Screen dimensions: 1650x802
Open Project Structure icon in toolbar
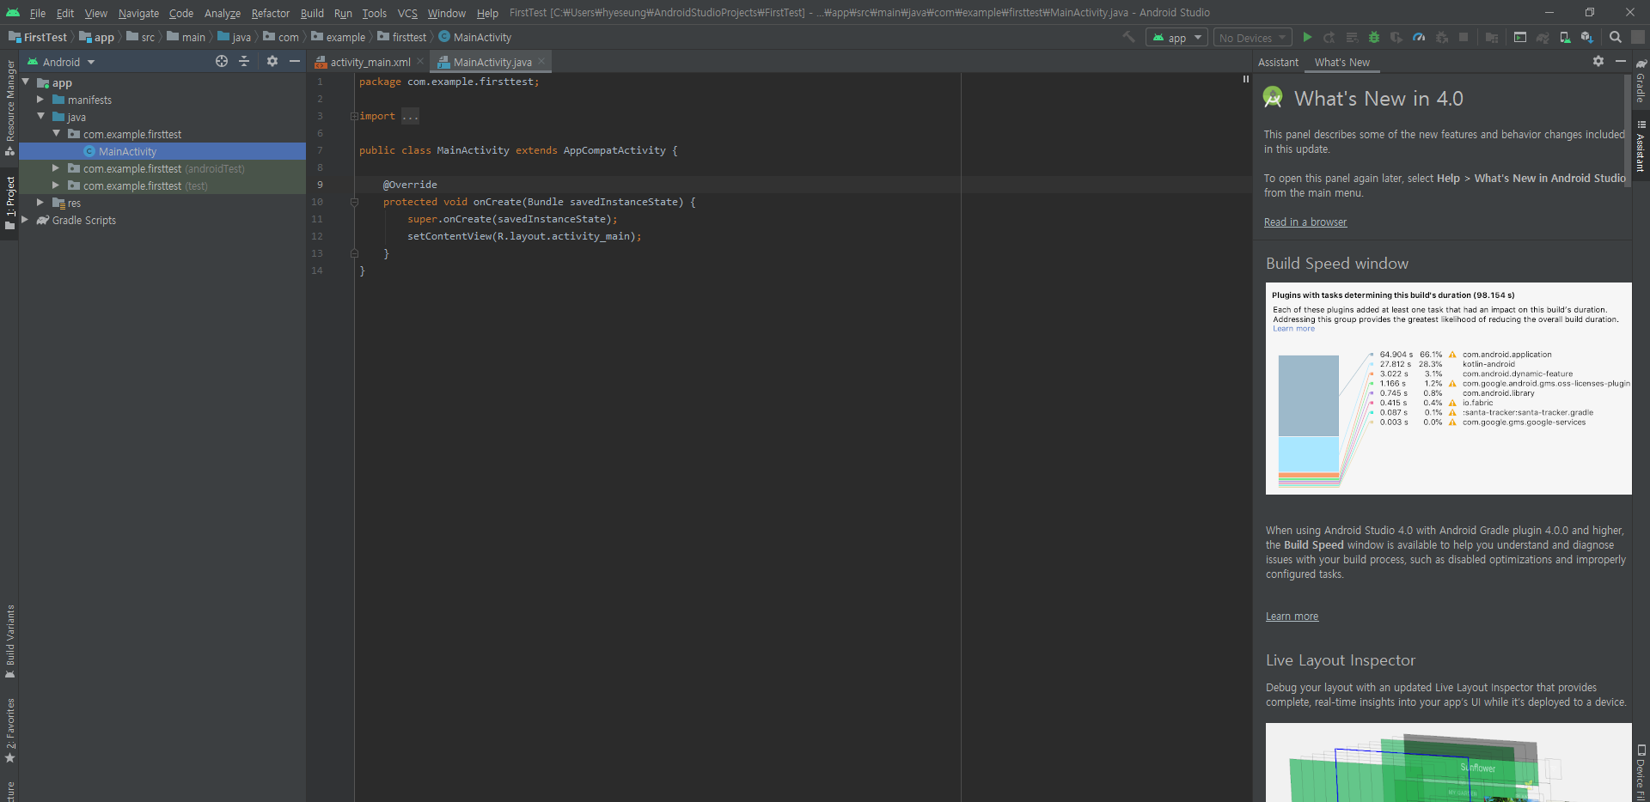point(1492,37)
